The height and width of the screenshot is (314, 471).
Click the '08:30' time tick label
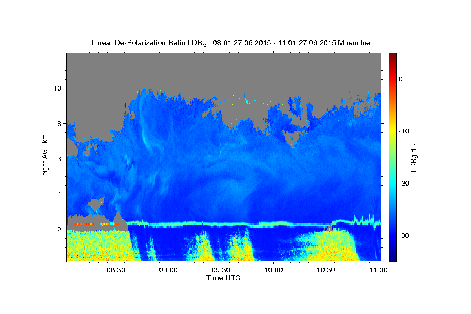116,270
